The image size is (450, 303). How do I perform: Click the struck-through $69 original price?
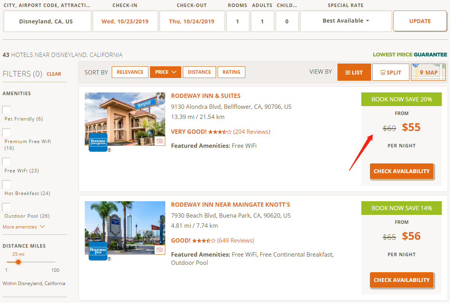(x=389, y=128)
